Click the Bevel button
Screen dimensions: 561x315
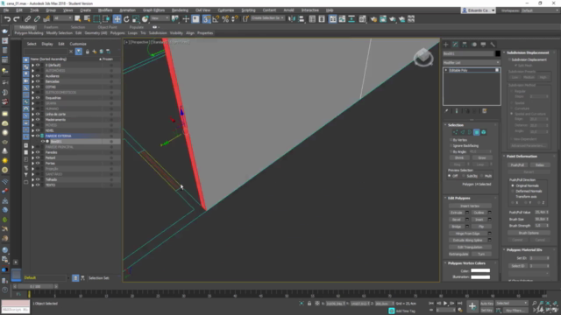click(x=457, y=220)
